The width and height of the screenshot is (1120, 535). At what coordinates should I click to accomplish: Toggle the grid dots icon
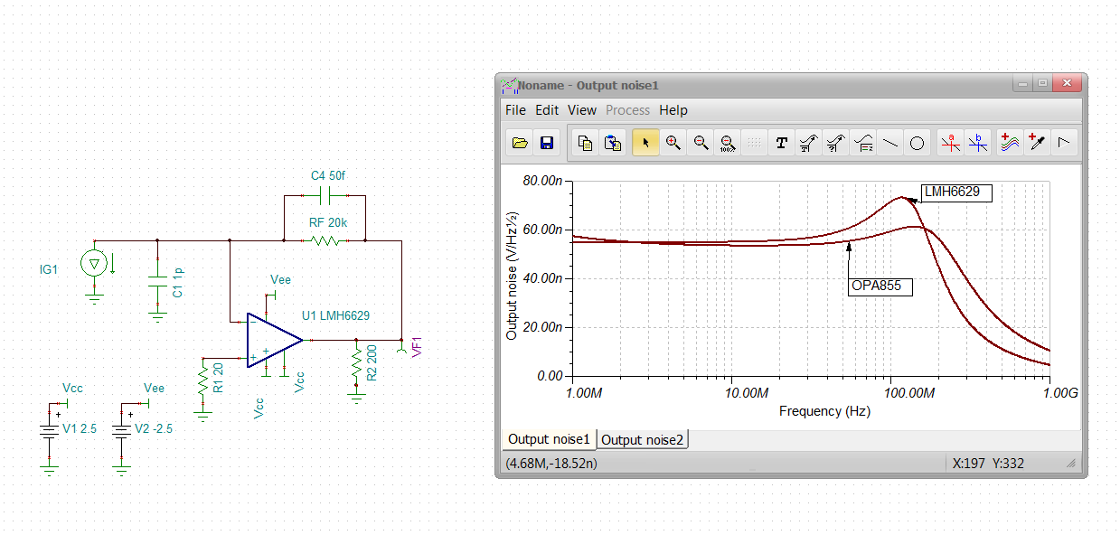755,143
